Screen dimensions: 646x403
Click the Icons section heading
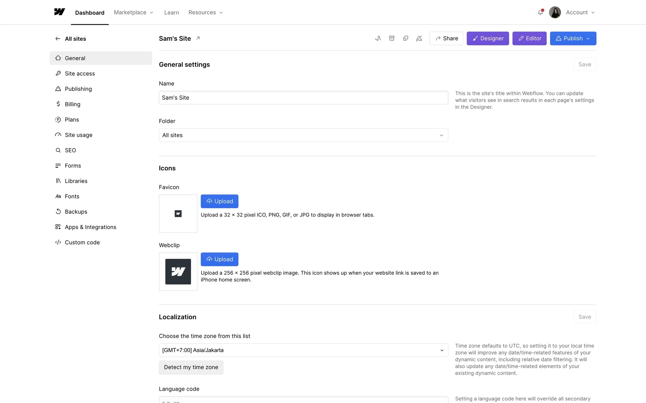167,168
